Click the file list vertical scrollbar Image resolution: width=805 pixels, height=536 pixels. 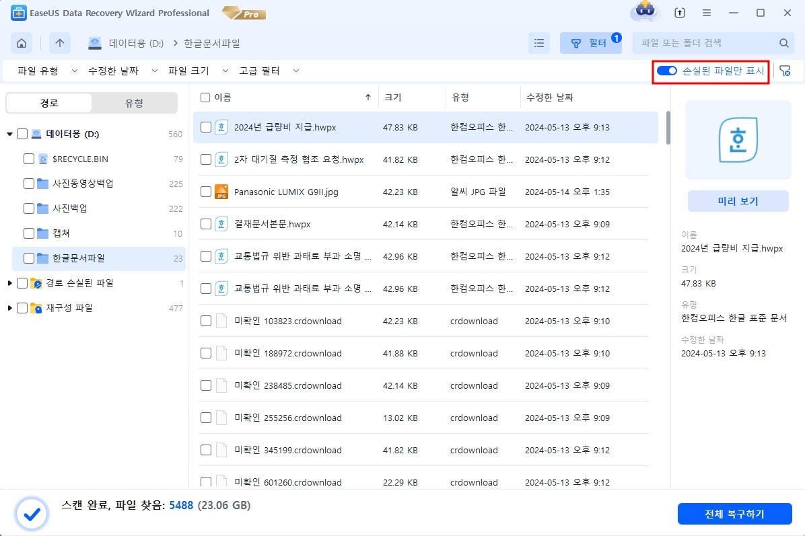pos(668,128)
